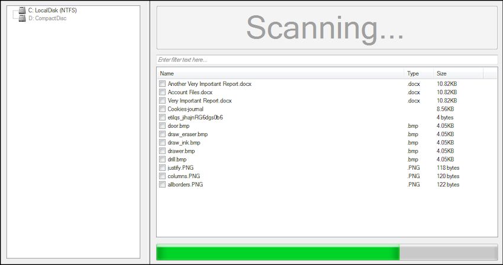Click the .PNG type of justify.PNG

[414, 167]
